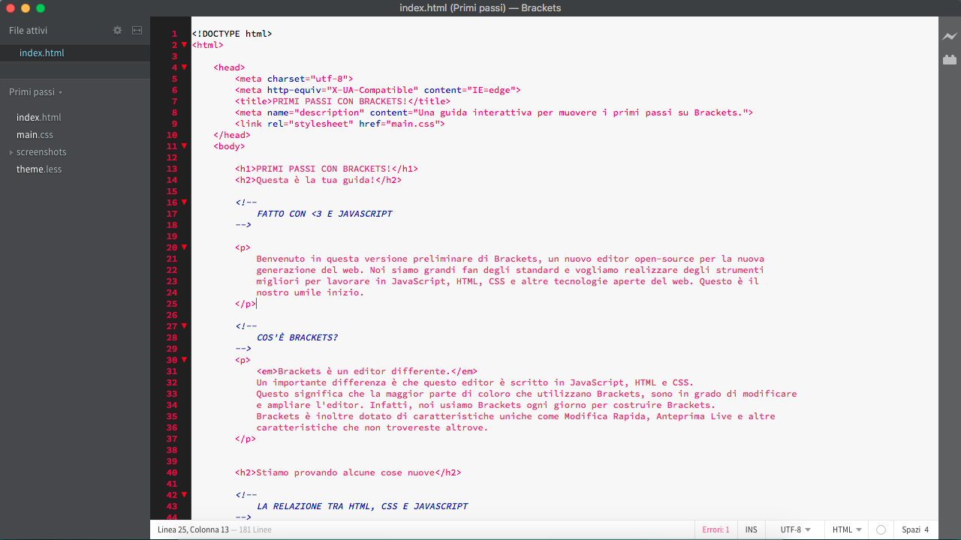Click the cursor position Linea 25, Colonna 13
The image size is (961, 540).
193,529
